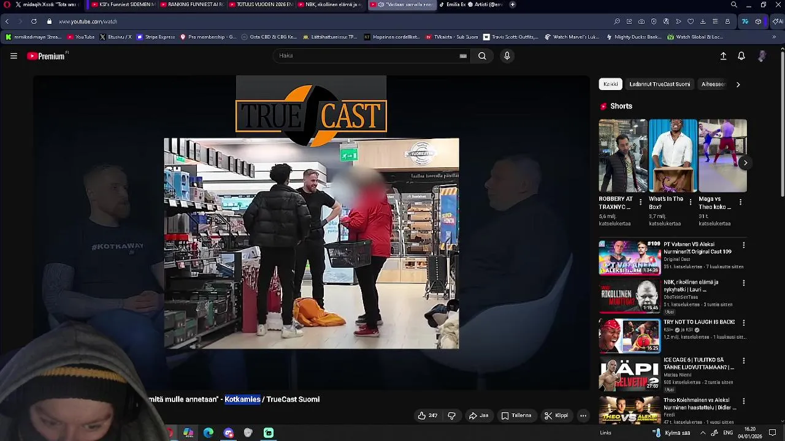Dislike the video with thumbs down

point(452,415)
